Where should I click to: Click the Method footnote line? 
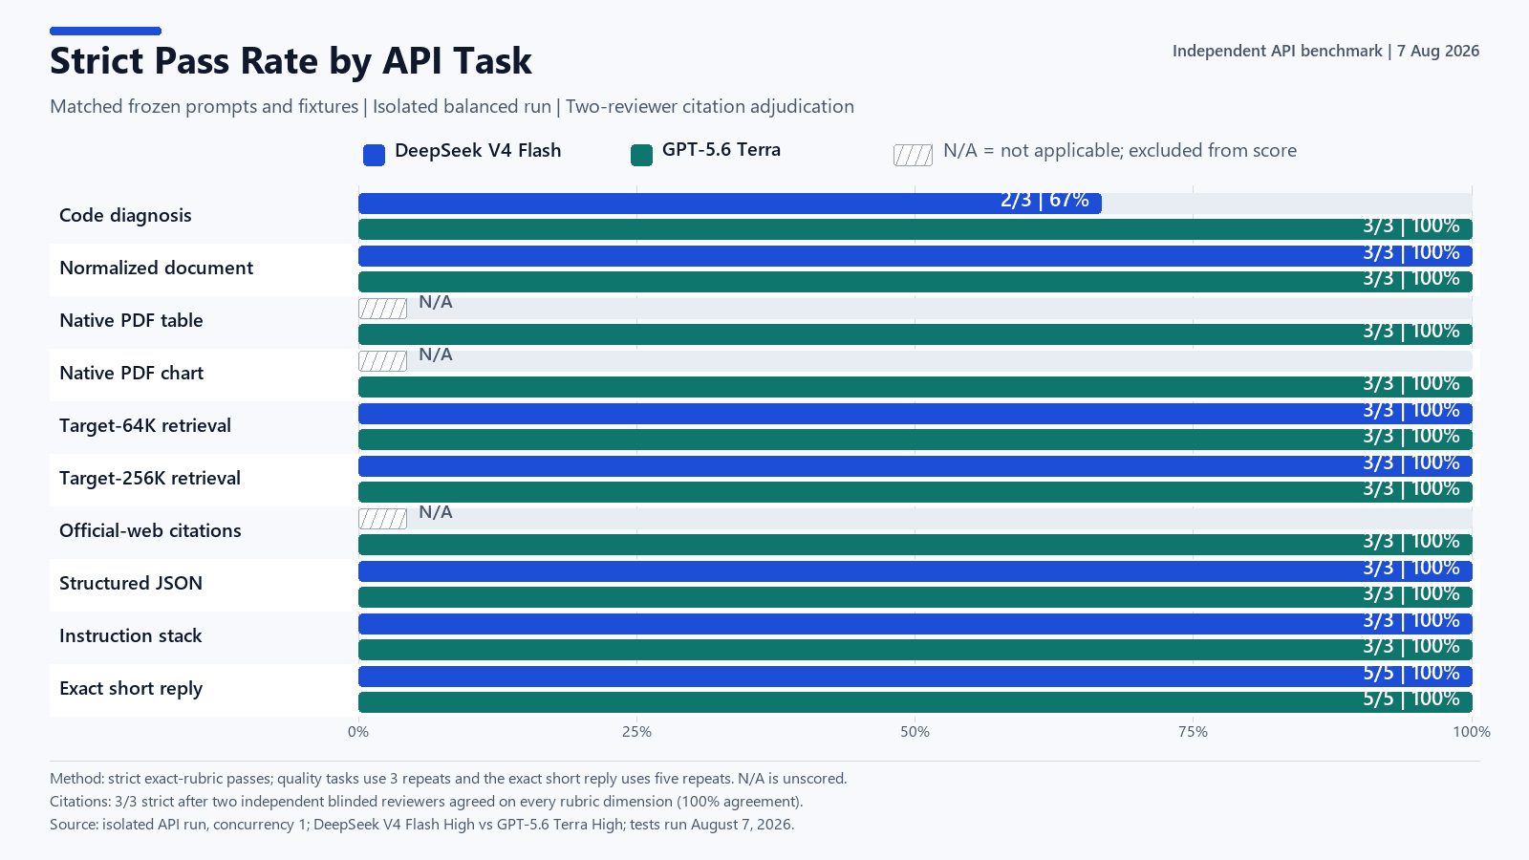coord(448,779)
